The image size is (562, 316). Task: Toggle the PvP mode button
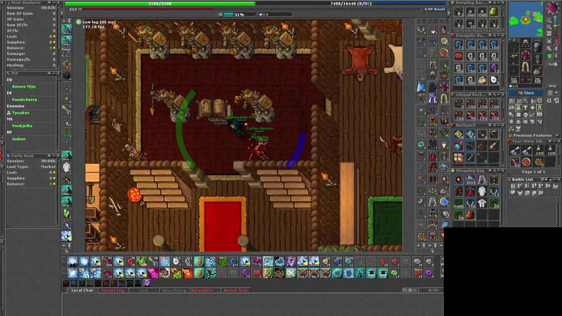click(552, 64)
